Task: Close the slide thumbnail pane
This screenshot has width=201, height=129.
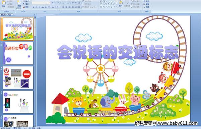Action: point(35,15)
